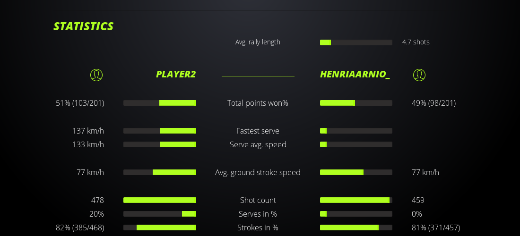Click HENRIAARNIO_'s Strokes in % bar
Image resolution: width=520 pixels, height=236 pixels.
[x=356, y=228]
